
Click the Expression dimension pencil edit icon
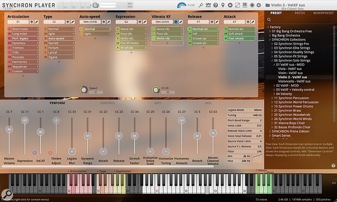tap(145, 22)
